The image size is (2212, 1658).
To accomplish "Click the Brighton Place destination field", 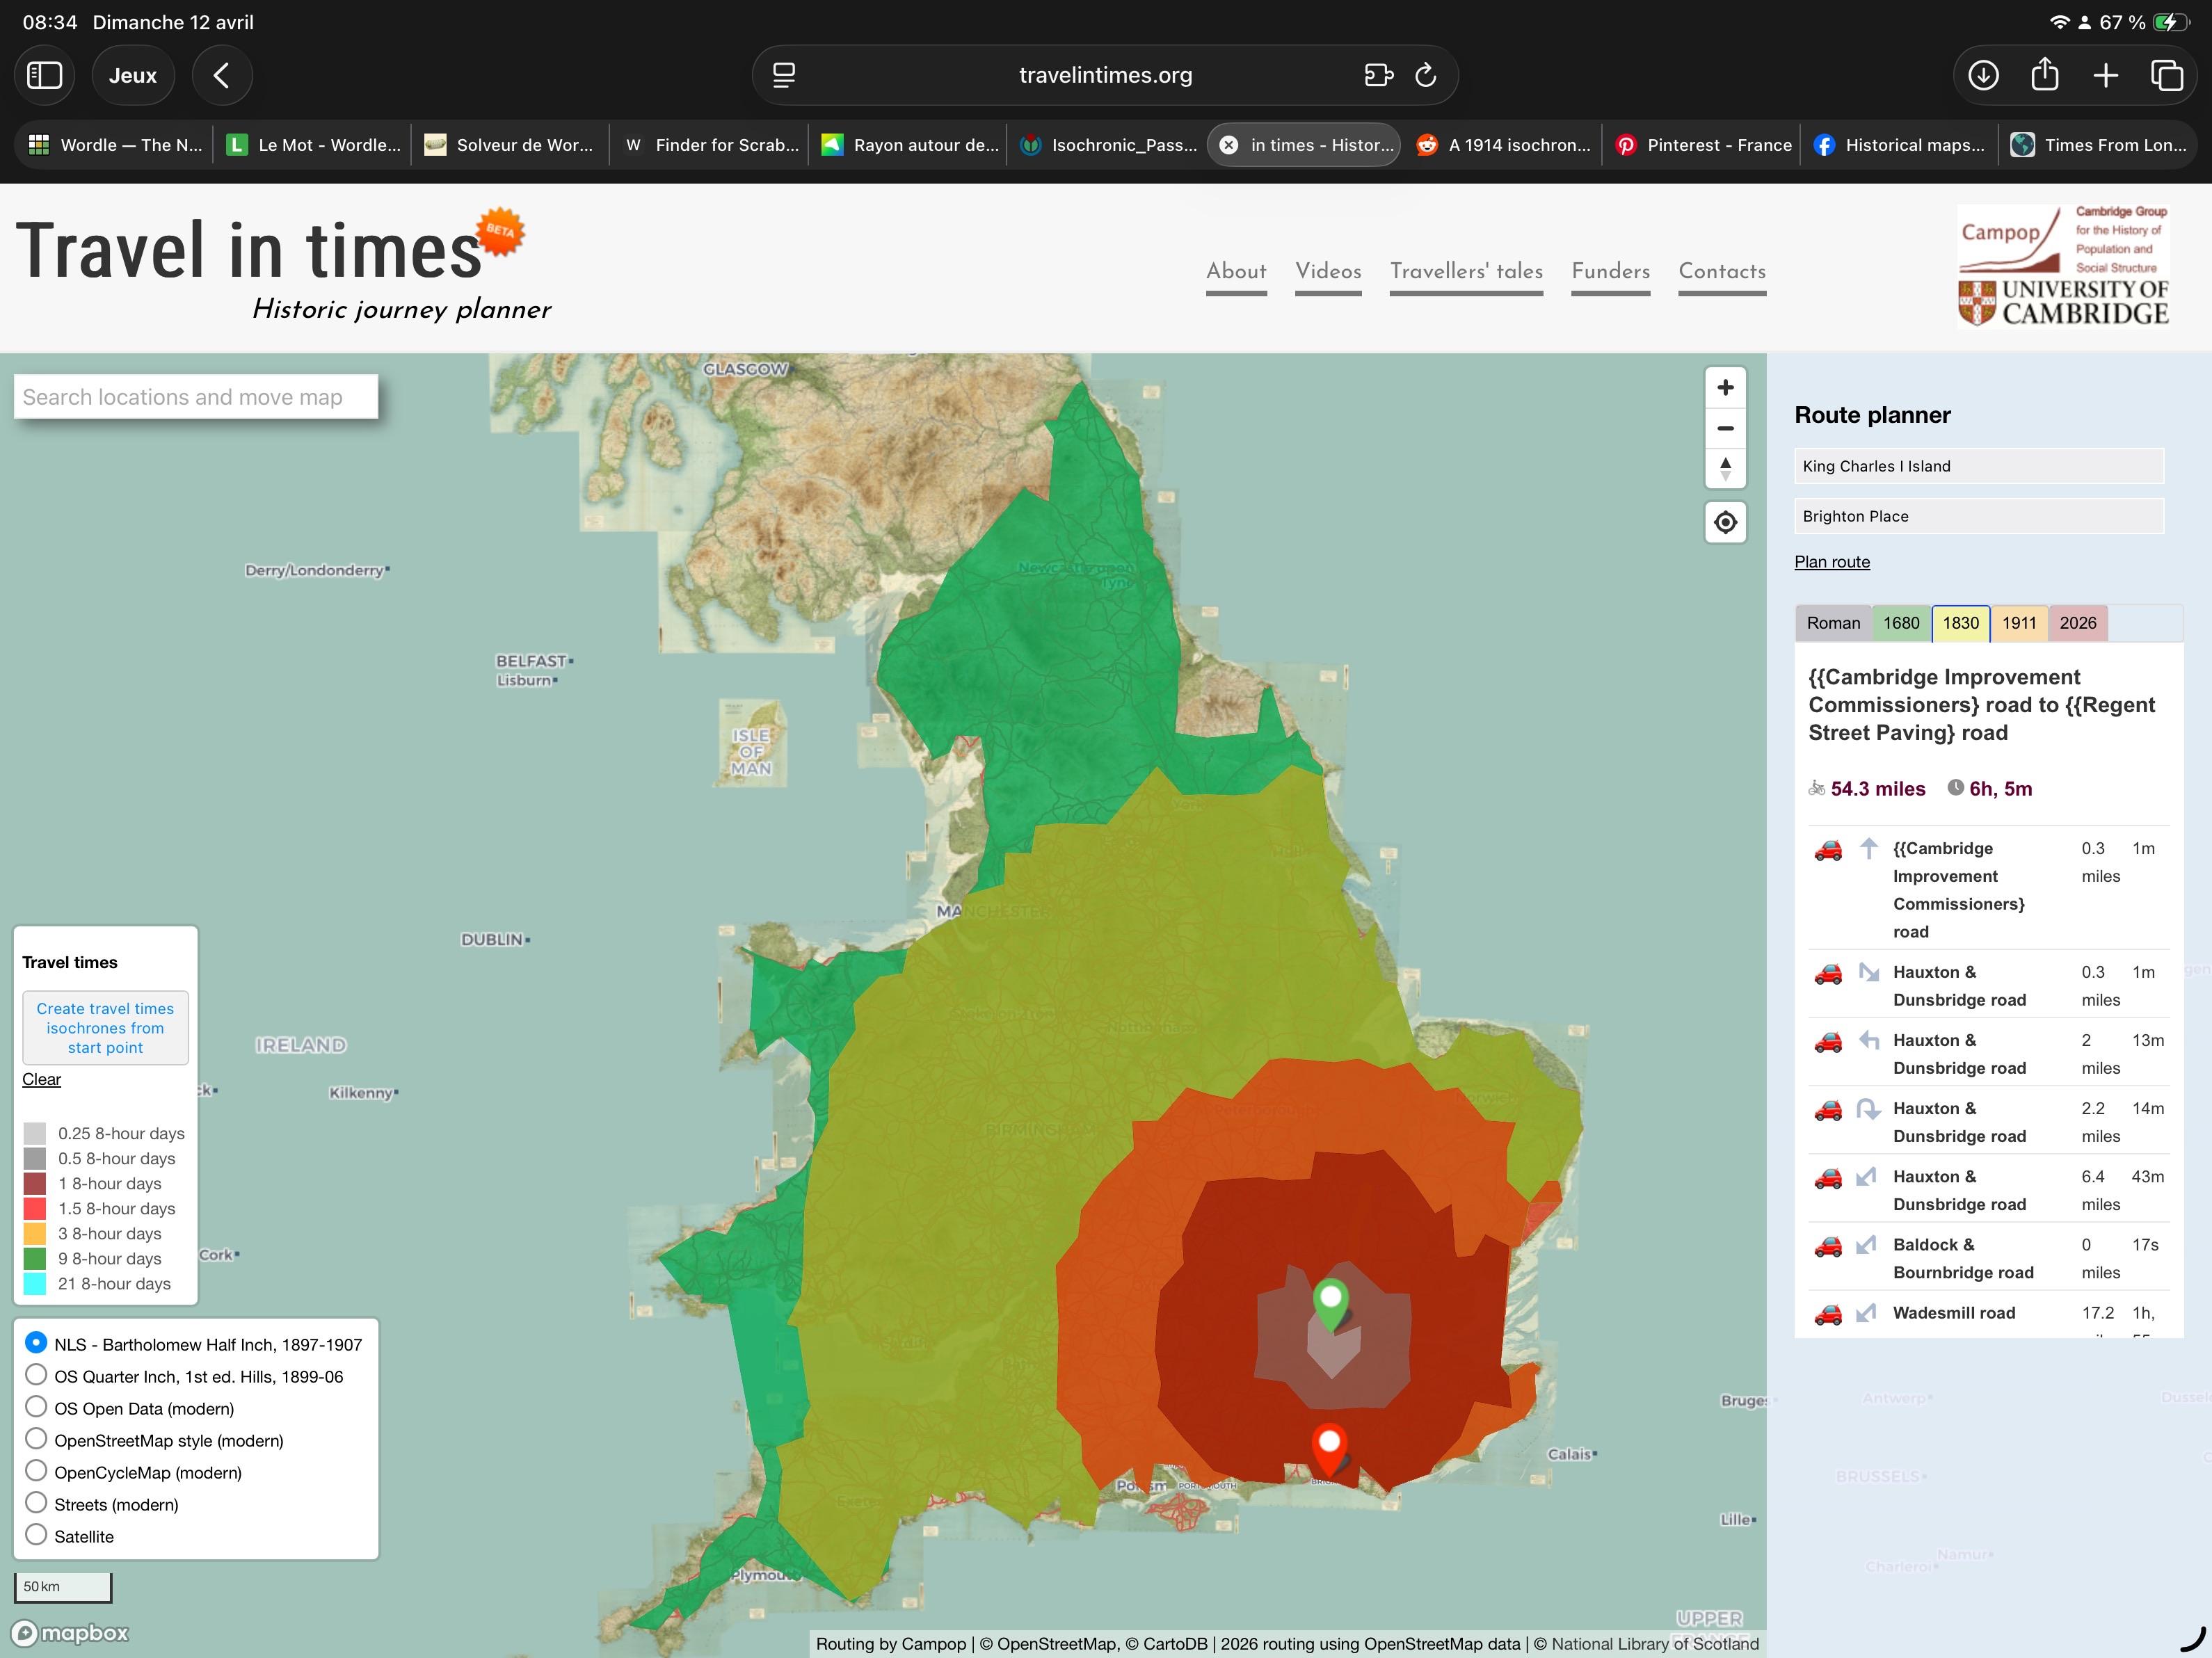I will coord(1977,516).
